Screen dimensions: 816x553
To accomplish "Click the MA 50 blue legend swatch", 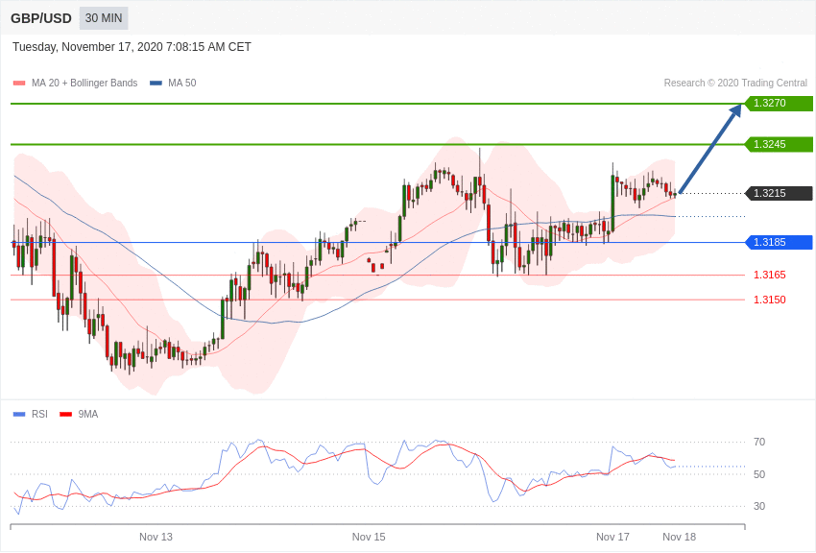I will coord(156,83).
